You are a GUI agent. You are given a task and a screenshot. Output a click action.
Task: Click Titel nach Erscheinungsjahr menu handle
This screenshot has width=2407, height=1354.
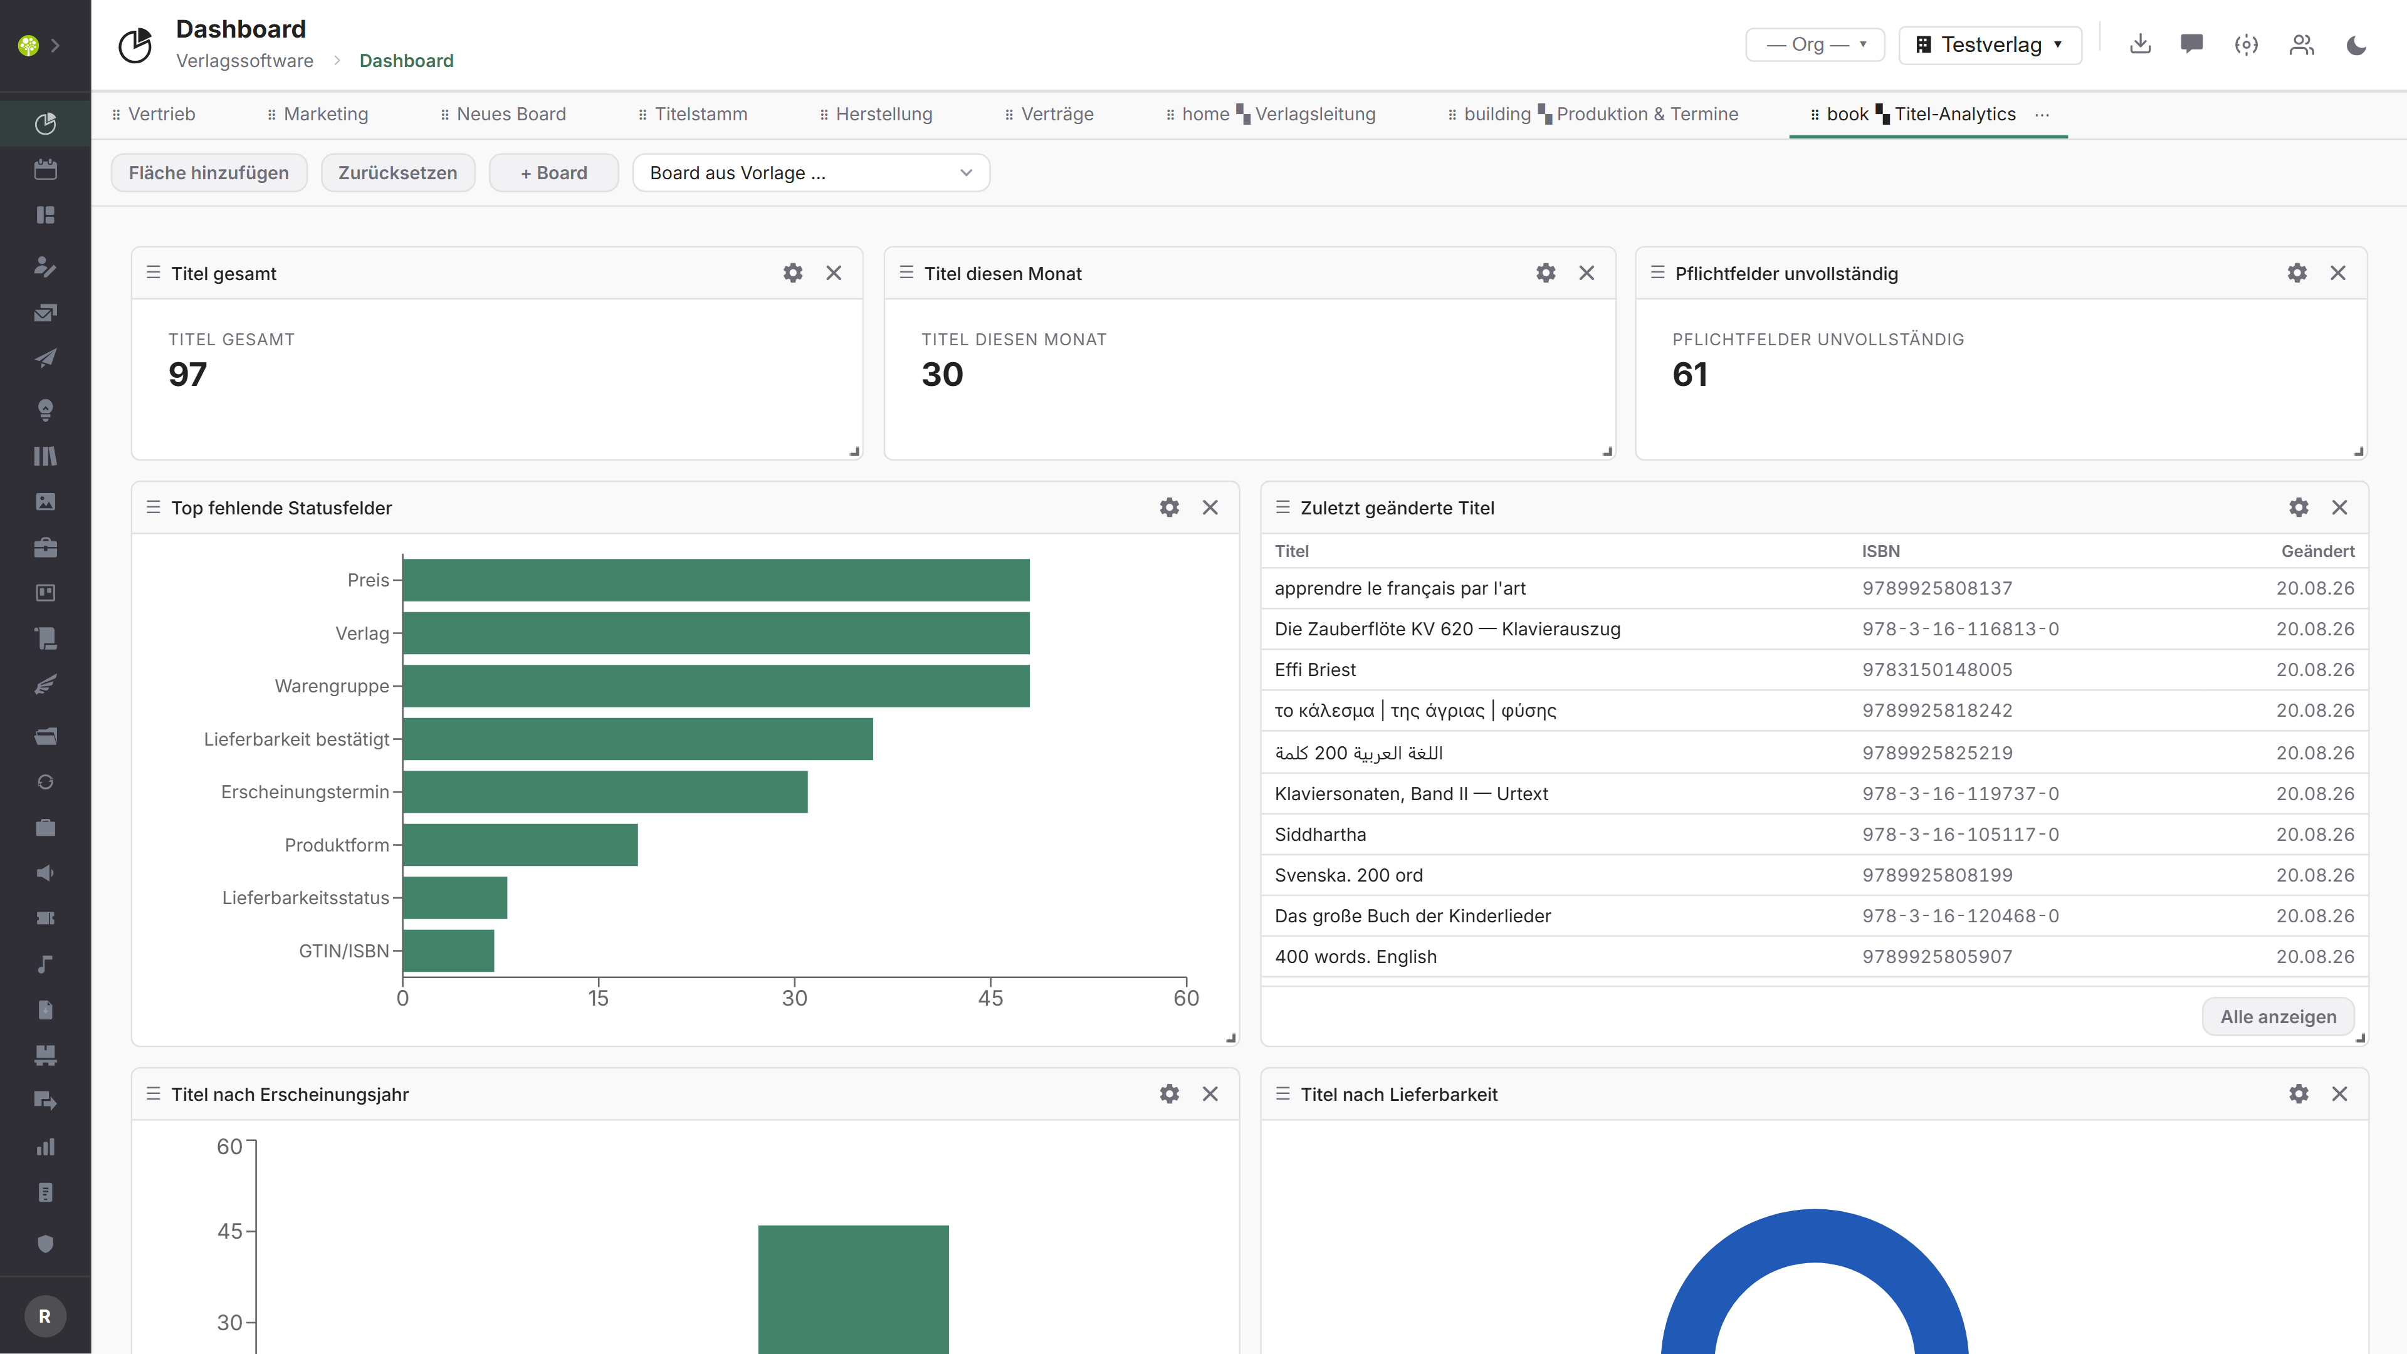(153, 1093)
